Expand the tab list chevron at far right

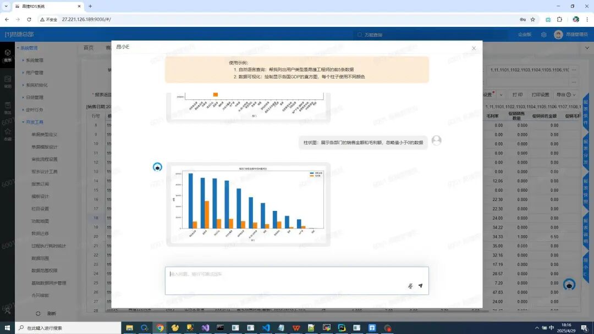pyautogui.click(x=587, y=48)
